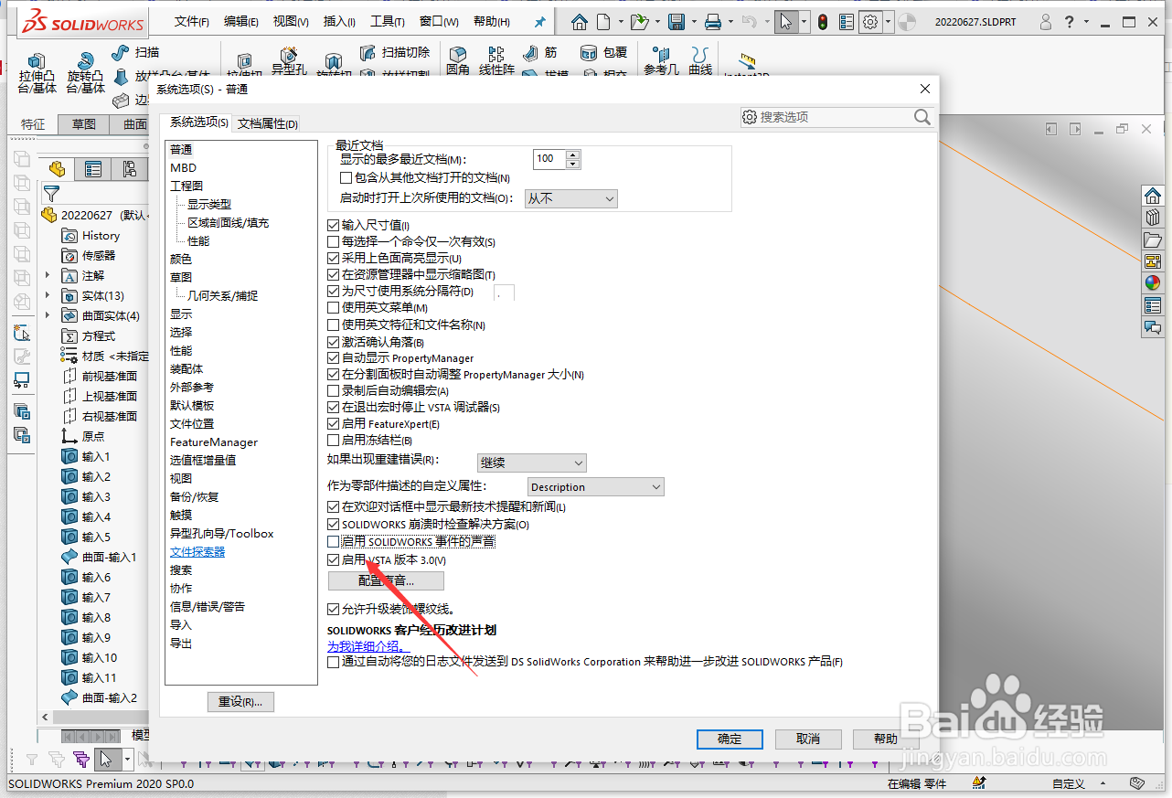Open the 工具(T) menu
This screenshot has height=798, width=1172.
(388, 22)
